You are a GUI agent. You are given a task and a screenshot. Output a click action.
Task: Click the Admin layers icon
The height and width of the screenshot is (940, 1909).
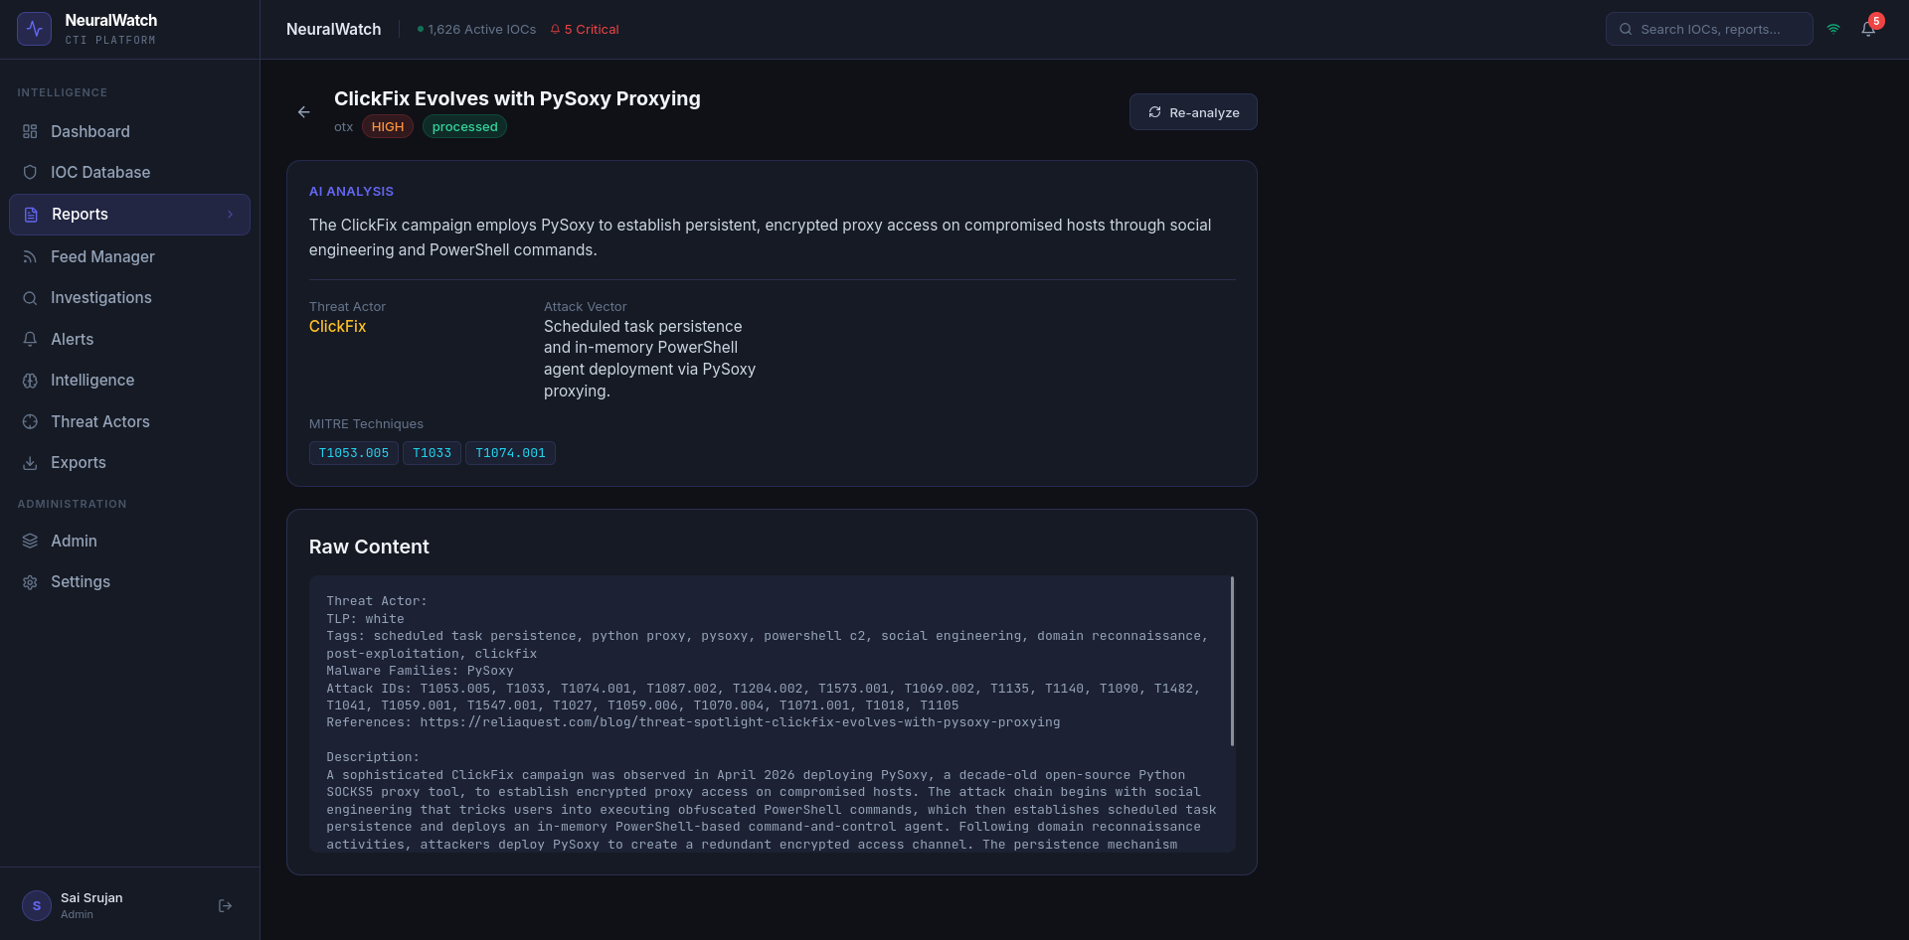click(x=30, y=541)
